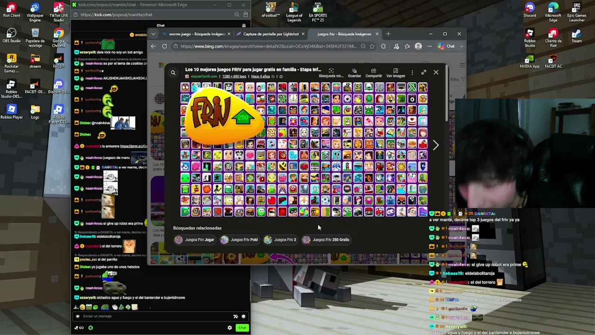Click the green Chat send button

(x=242, y=328)
